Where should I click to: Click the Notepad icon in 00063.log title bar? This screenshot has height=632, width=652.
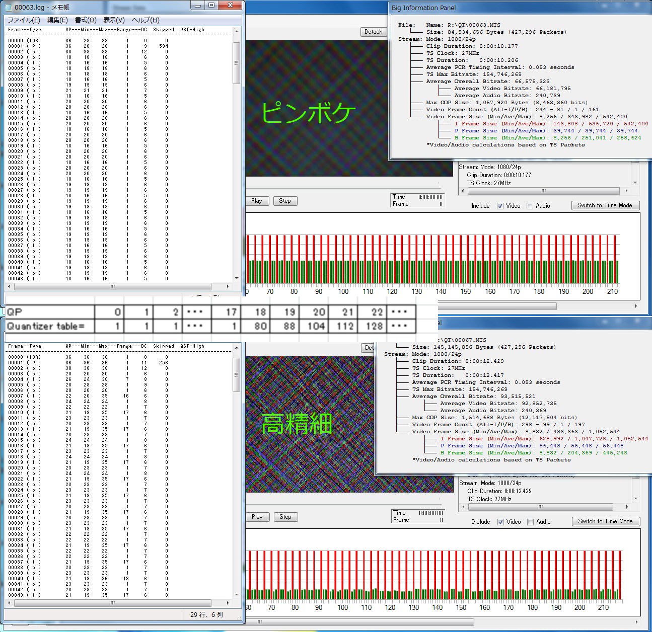click(8, 7)
